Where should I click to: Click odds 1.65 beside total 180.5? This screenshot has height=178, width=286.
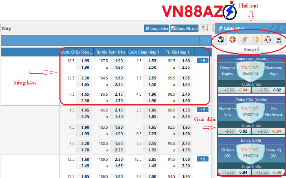[x=117, y=143]
